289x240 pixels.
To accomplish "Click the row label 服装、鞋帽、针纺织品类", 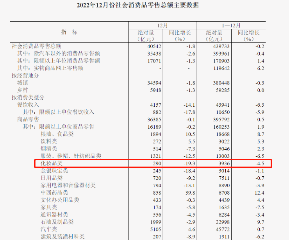I will pos(71,156).
